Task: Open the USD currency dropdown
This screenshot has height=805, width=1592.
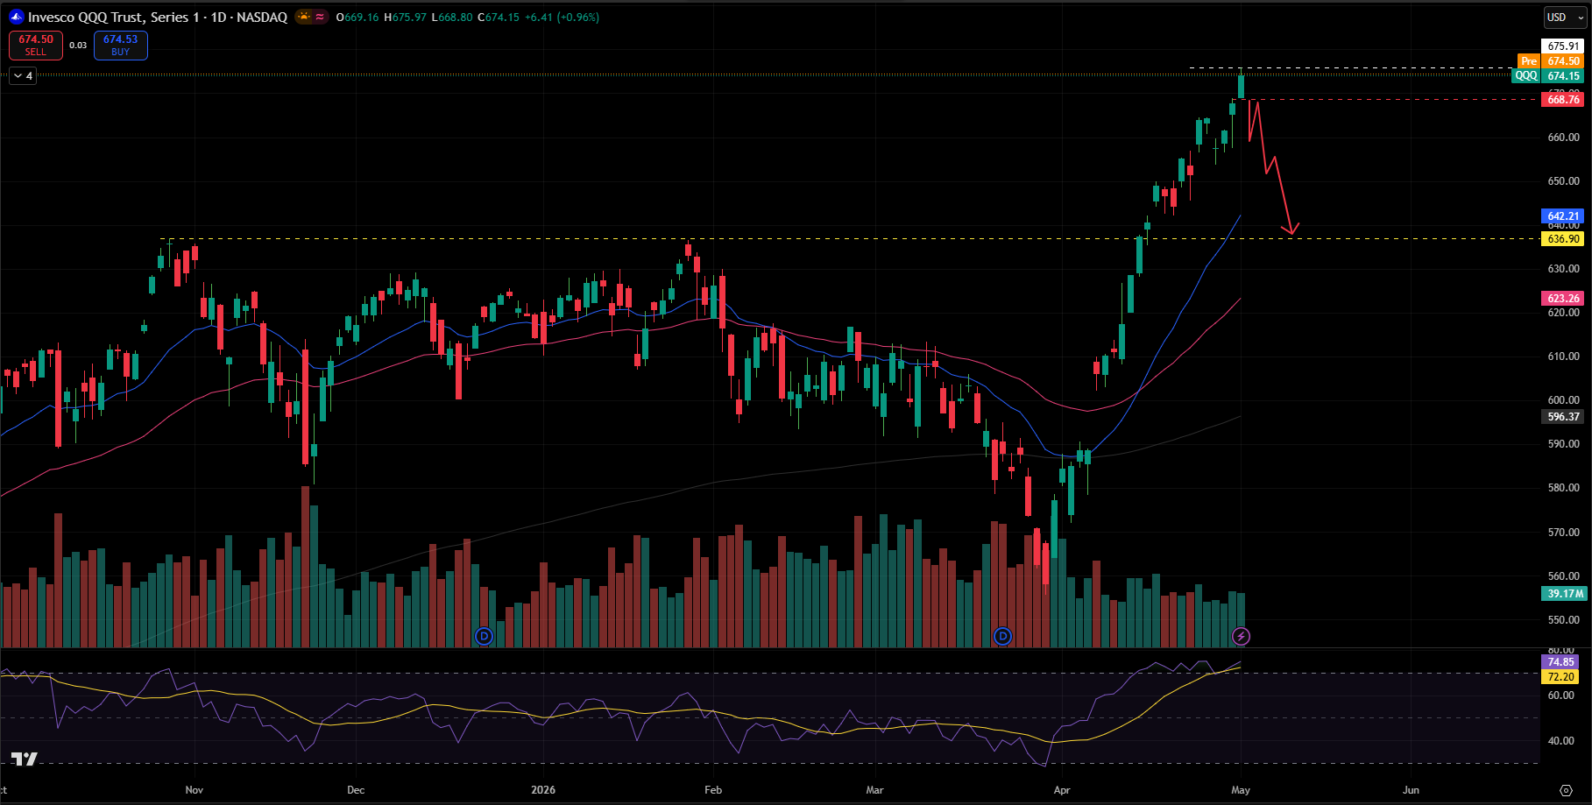Action: pyautogui.click(x=1564, y=18)
